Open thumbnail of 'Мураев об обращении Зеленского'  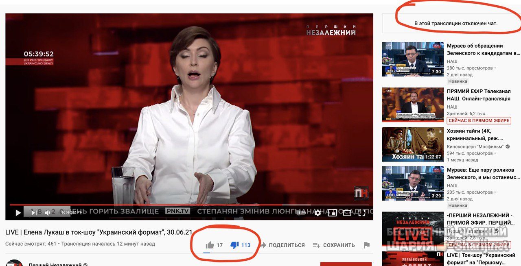click(x=413, y=59)
